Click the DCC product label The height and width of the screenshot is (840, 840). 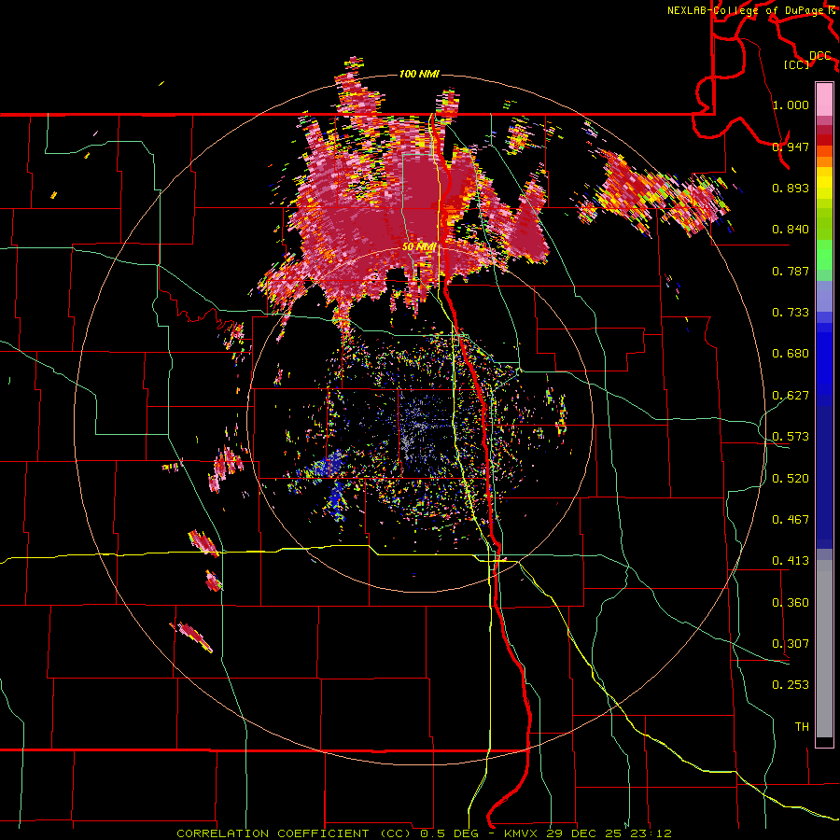[x=819, y=55]
